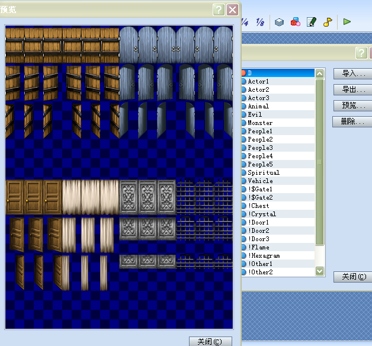The height and width of the screenshot is (346, 372).
Task: Select Actor3 in the resource list
Action: (x=278, y=98)
